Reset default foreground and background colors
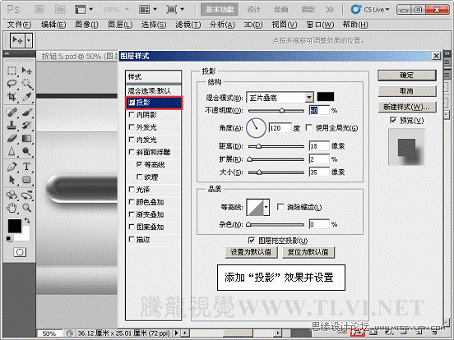Image resolution: width=454 pixels, height=340 pixels. (x=9, y=239)
